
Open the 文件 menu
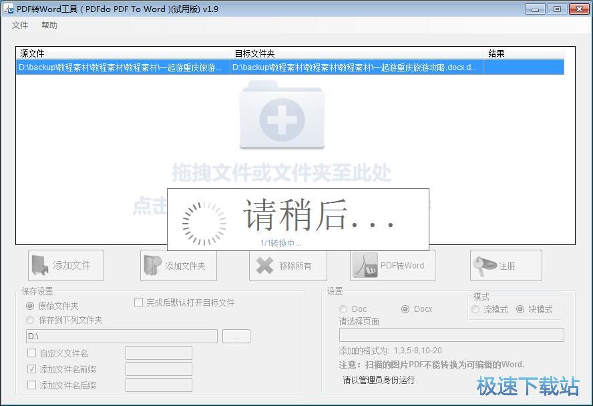click(x=19, y=25)
